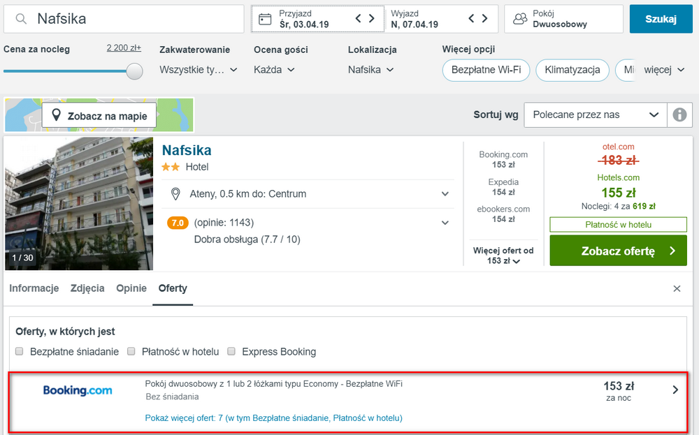Click the Szukaj button
699x435 pixels.
[661, 19]
